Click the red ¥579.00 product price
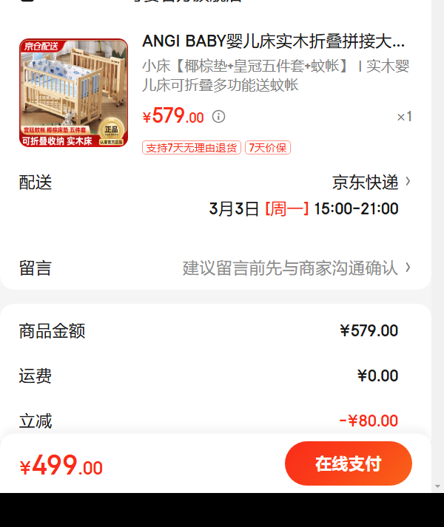 (x=173, y=116)
